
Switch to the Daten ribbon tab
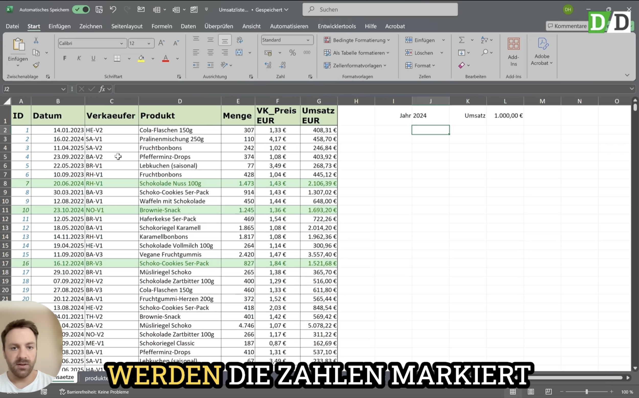tap(188, 26)
